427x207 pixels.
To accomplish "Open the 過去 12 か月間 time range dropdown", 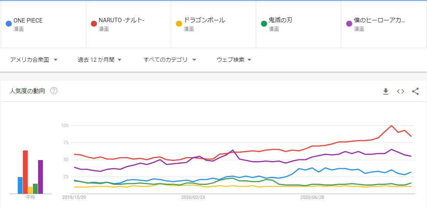I will pos(99,60).
